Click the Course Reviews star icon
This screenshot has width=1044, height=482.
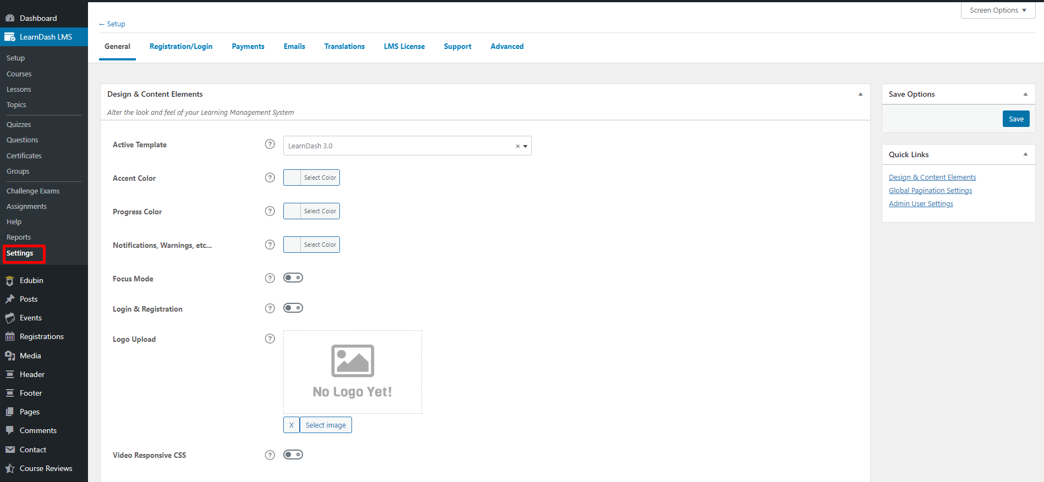pyautogui.click(x=10, y=468)
